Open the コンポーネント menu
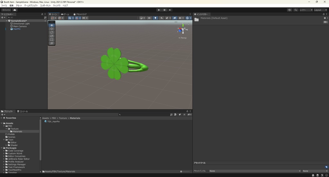 pos(45,5)
